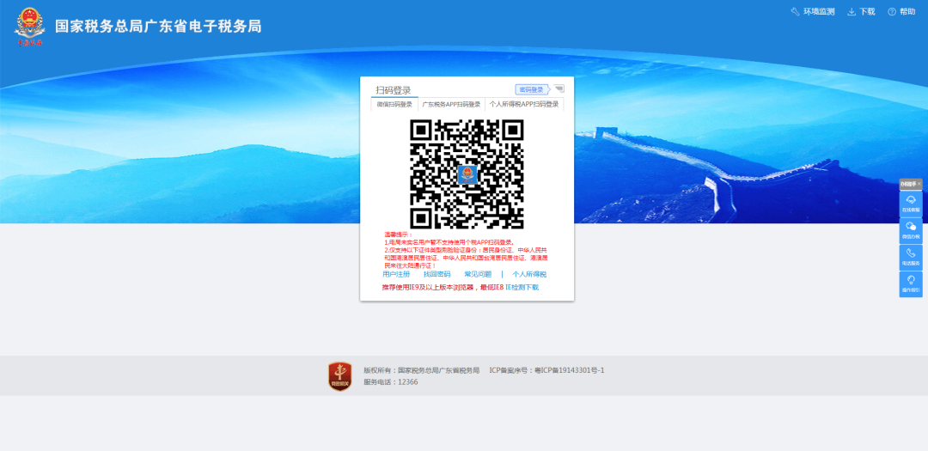This screenshot has width=928, height=451.
Task: Open the 操作指引 operation guide
Action: tap(911, 283)
